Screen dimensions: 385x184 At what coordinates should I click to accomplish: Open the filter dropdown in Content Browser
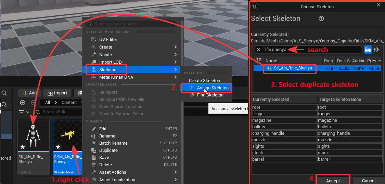coord(24,112)
